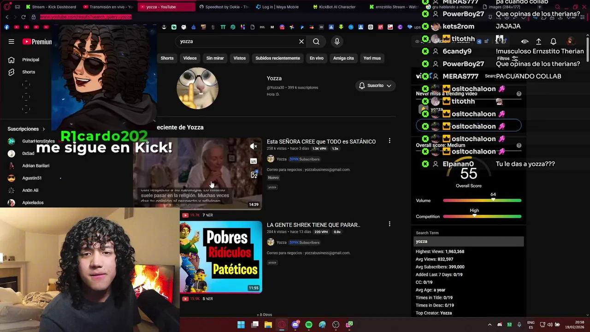The height and width of the screenshot is (332, 590).
Task: Click the magnifier search button
Action: click(x=316, y=41)
